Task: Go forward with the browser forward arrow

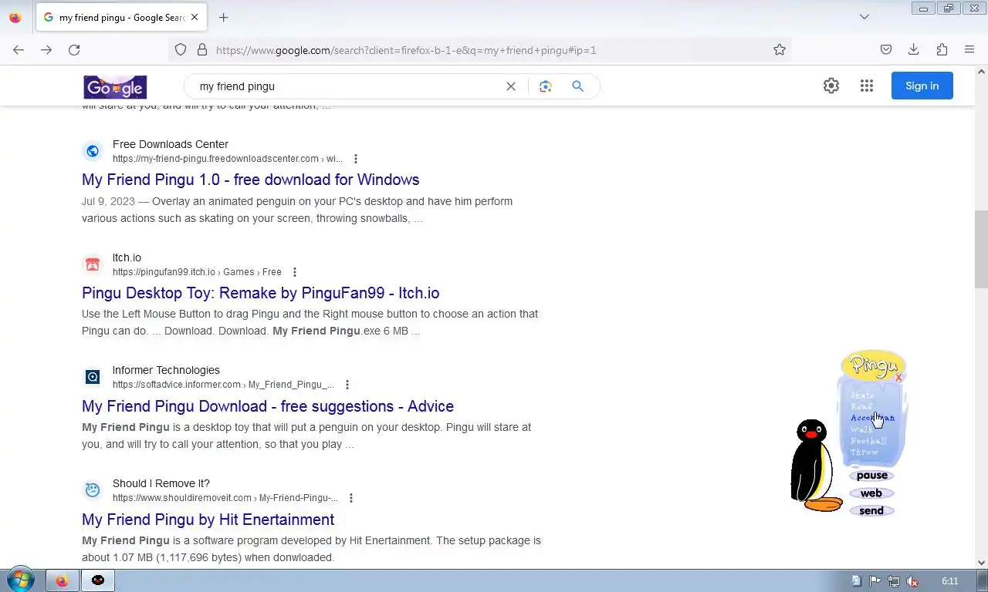Action: click(x=46, y=50)
